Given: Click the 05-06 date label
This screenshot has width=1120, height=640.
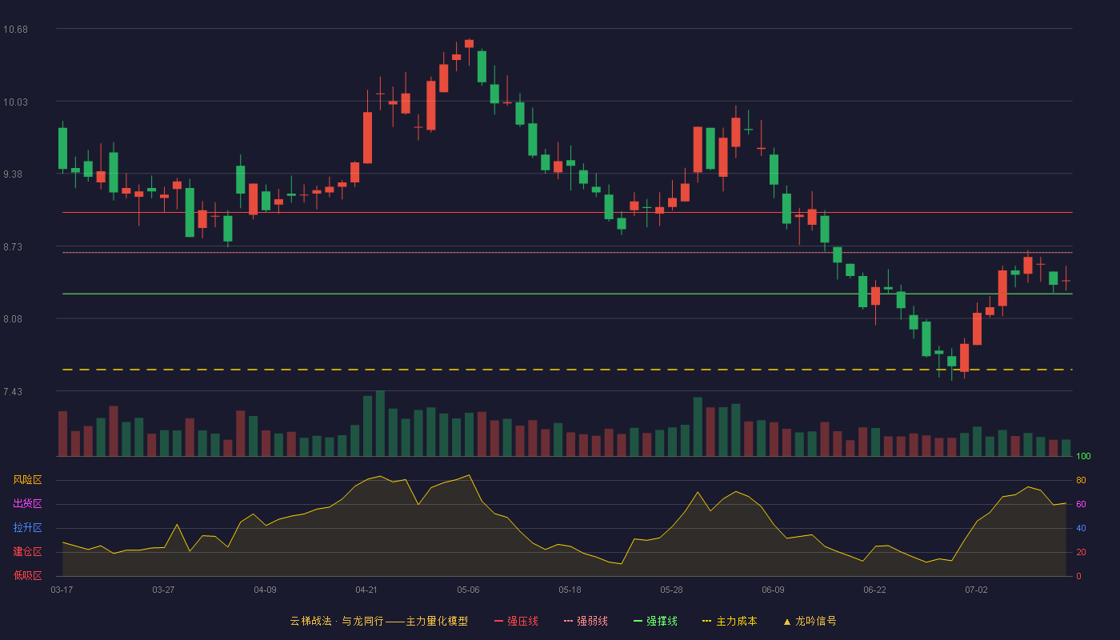Looking at the screenshot, I should pyautogui.click(x=468, y=590).
